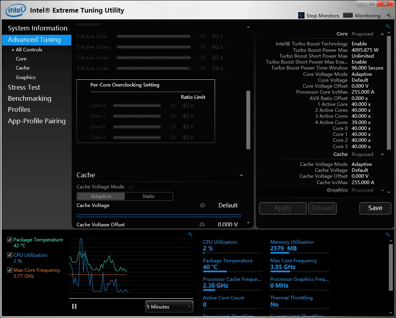The height and width of the screenshot is (318, 396).
Task: Adjust the Cache Voltage slider
Action: [158, 216]
